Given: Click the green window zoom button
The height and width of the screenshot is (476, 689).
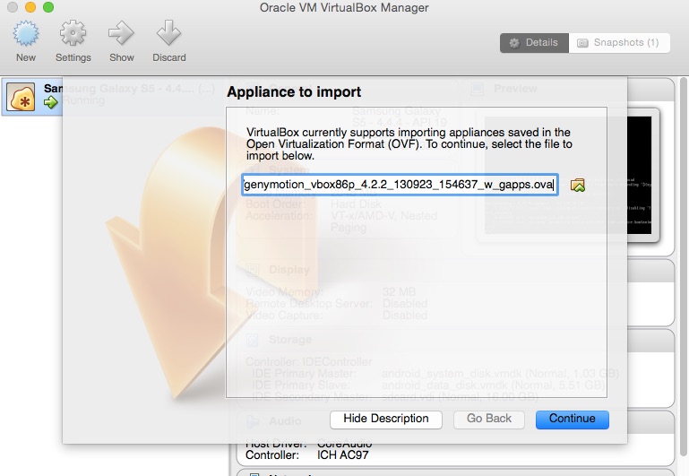Looking at the screenshot, I should tap(48, 7).
